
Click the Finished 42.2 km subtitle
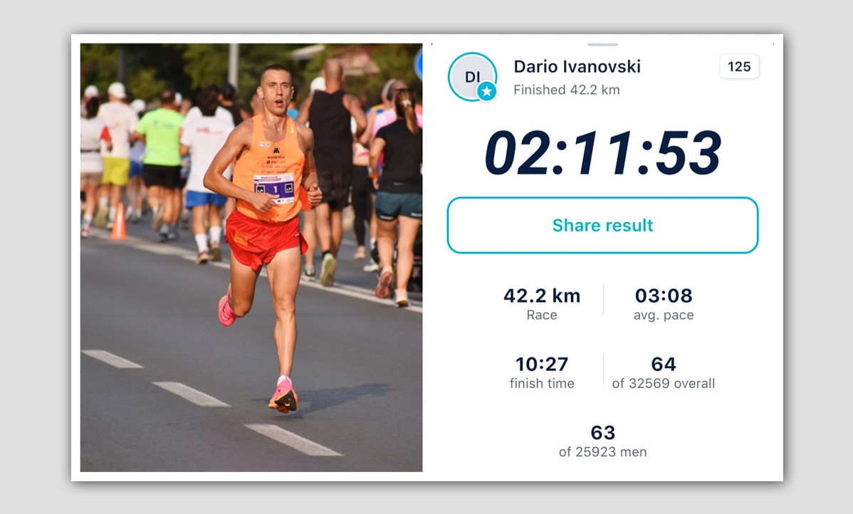click(566, 90)
